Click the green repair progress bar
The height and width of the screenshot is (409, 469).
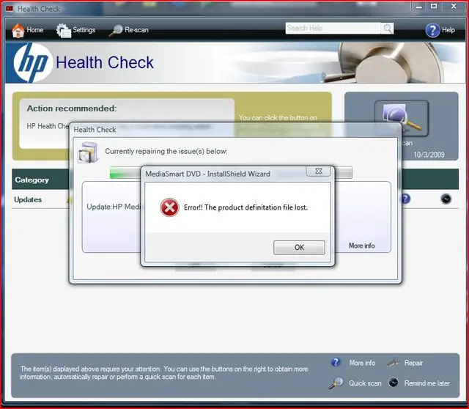pos(125,173)
